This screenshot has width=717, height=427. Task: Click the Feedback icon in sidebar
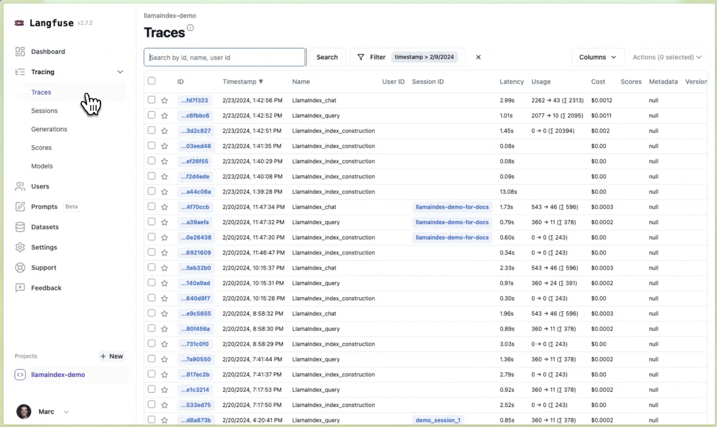click(x=20, y=288)
